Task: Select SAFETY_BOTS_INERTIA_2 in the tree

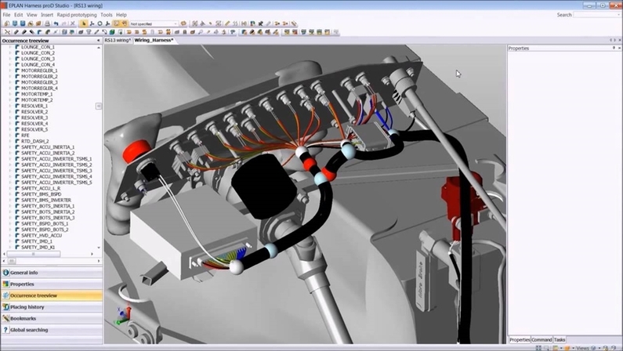Action: [48, 212]
